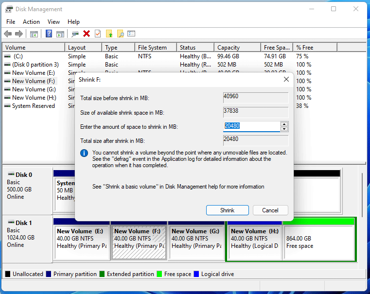Click total size before shrink field
The width and height of the screenshot is (370, 294).
256,98
